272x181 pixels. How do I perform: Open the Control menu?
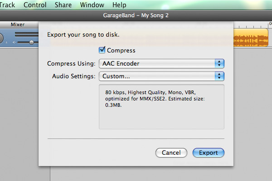(x=35, y=5)
